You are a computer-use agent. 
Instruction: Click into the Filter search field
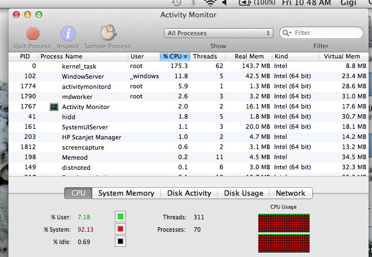[x=321, y=33]
